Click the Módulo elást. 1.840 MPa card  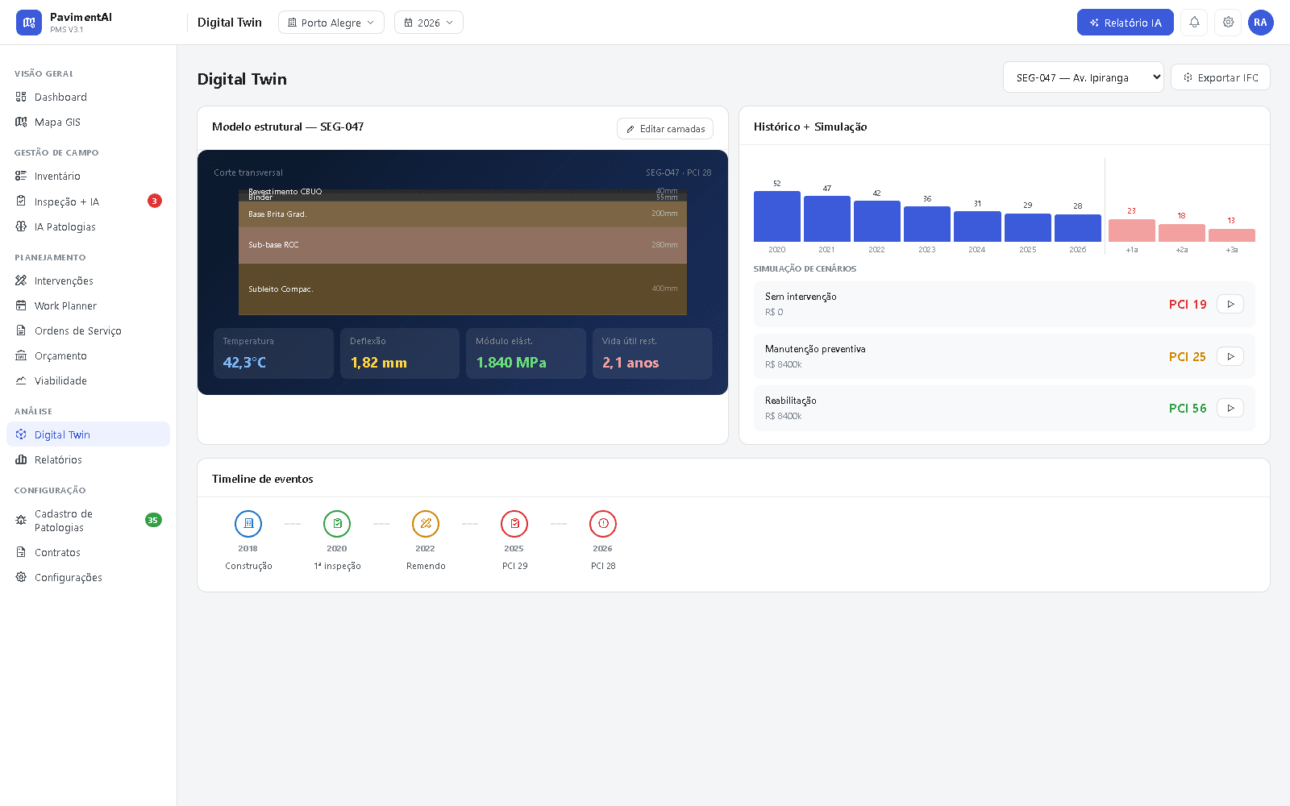[526, 353]
